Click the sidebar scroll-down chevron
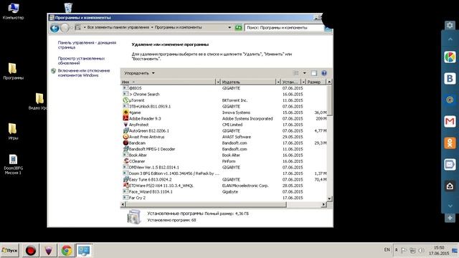Image resolution: width=459 pixels, height=258 pixels. pyautogui.click(x=450, y=206)
